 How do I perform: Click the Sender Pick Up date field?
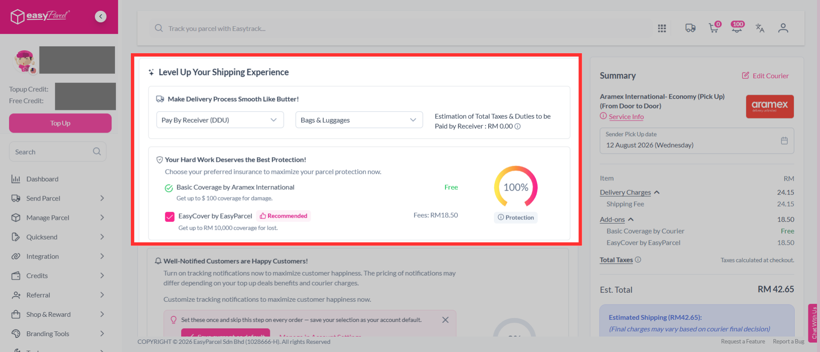click(697, 141)
